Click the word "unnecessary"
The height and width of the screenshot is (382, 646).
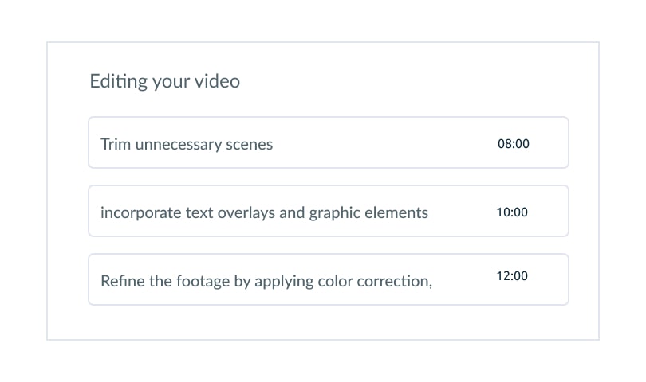tap(178, 144)
